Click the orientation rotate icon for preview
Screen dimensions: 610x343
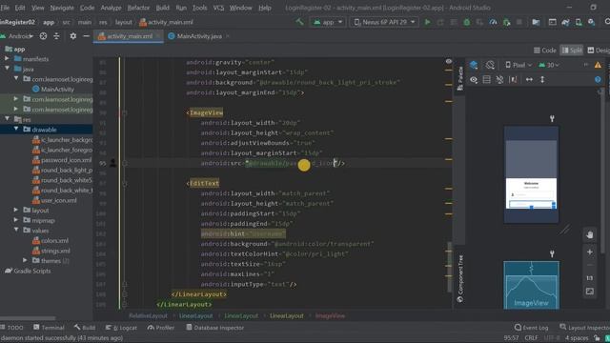point(490,65)
